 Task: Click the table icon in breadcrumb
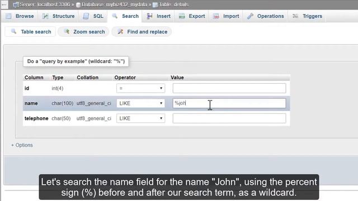click(x=155, y=5)
